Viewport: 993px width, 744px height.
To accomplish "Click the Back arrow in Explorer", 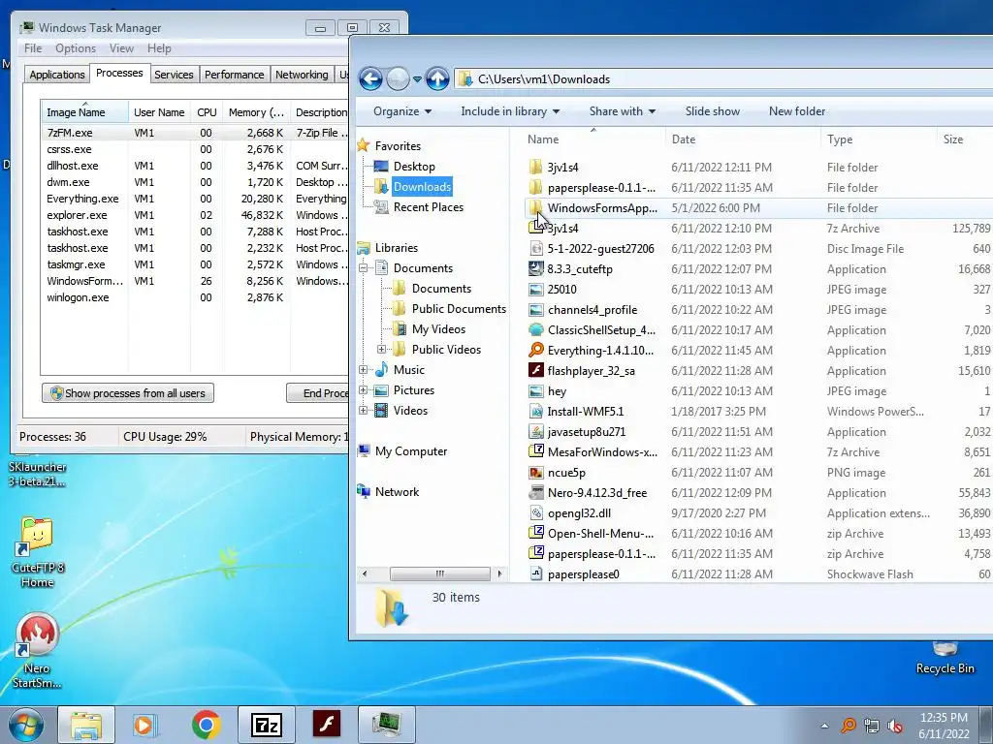I will [x=370, y=79].
